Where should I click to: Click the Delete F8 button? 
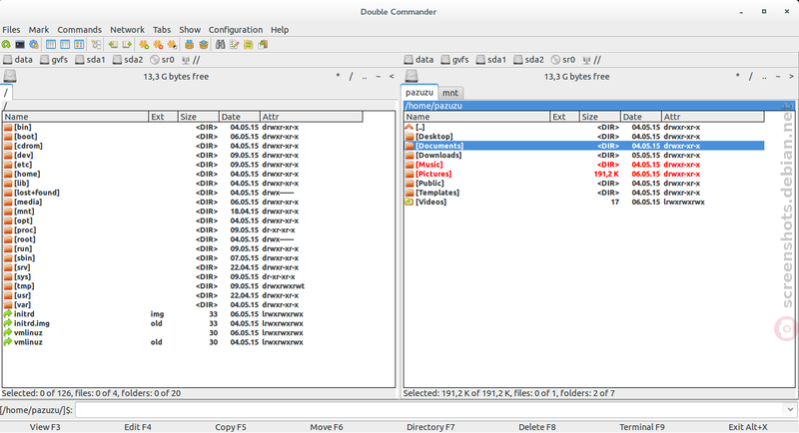point(537,427)
